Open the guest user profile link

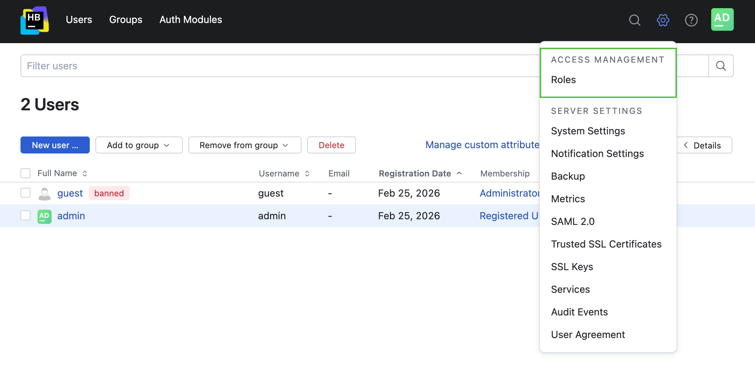pos(70,193)
